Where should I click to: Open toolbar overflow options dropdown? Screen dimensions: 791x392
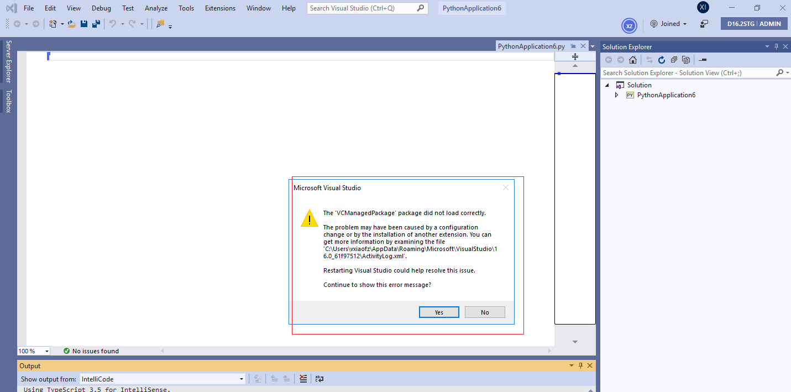coord(170,26)
